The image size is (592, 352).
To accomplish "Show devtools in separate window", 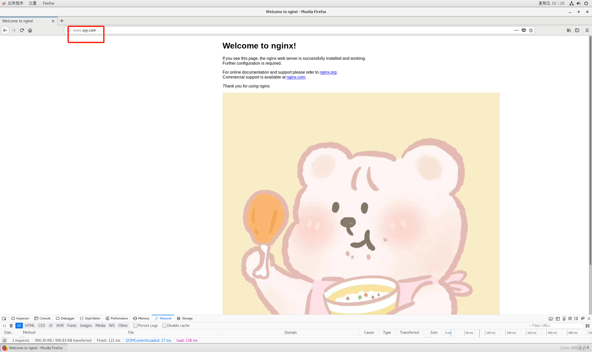I will pos(583,318).
